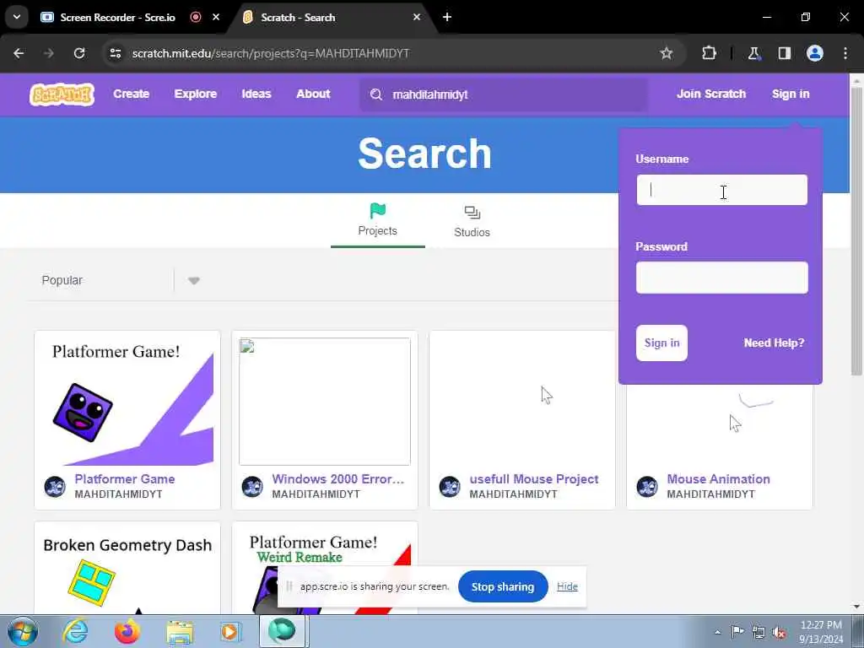Click the Scratch logo

pyautogui.click(x=62, y=94)
